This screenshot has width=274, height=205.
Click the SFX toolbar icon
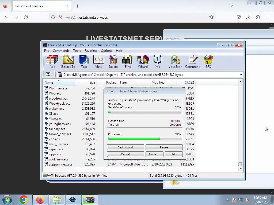coord(208,62)
